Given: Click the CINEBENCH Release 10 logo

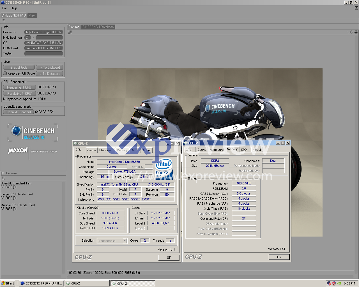Looking at the screenshot, I should pos(33,133).
